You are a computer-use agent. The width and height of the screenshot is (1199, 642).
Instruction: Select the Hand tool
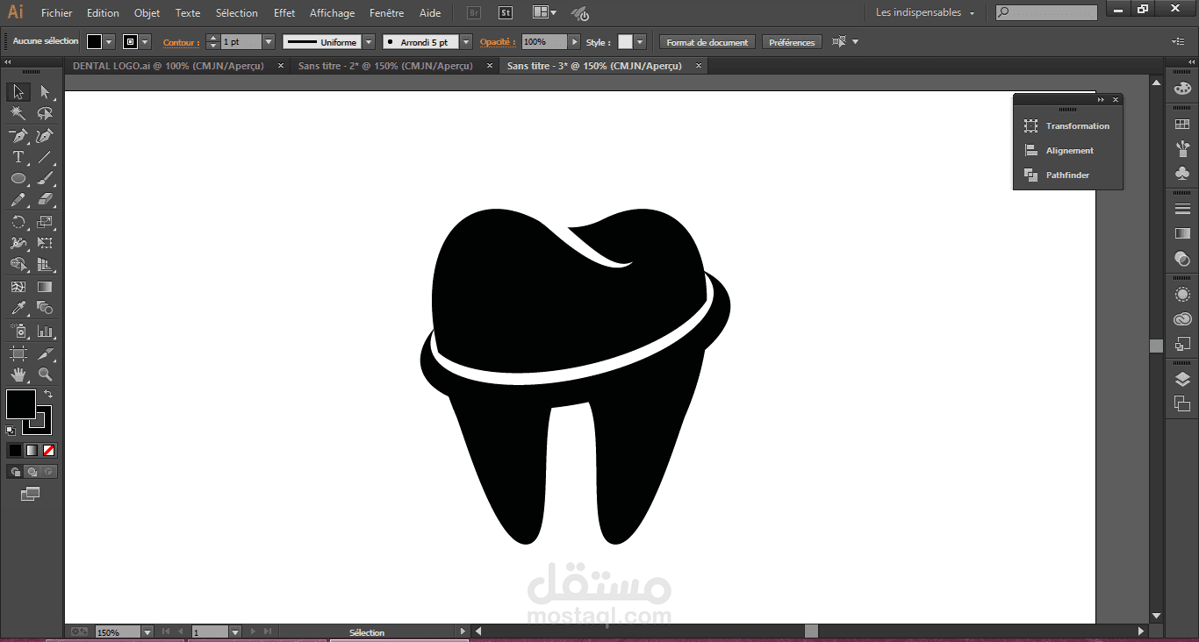coord(18,374)
